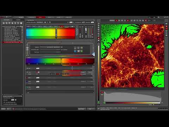Click the first button in the acquisition panel's bottom-right pair

[82, 109]
